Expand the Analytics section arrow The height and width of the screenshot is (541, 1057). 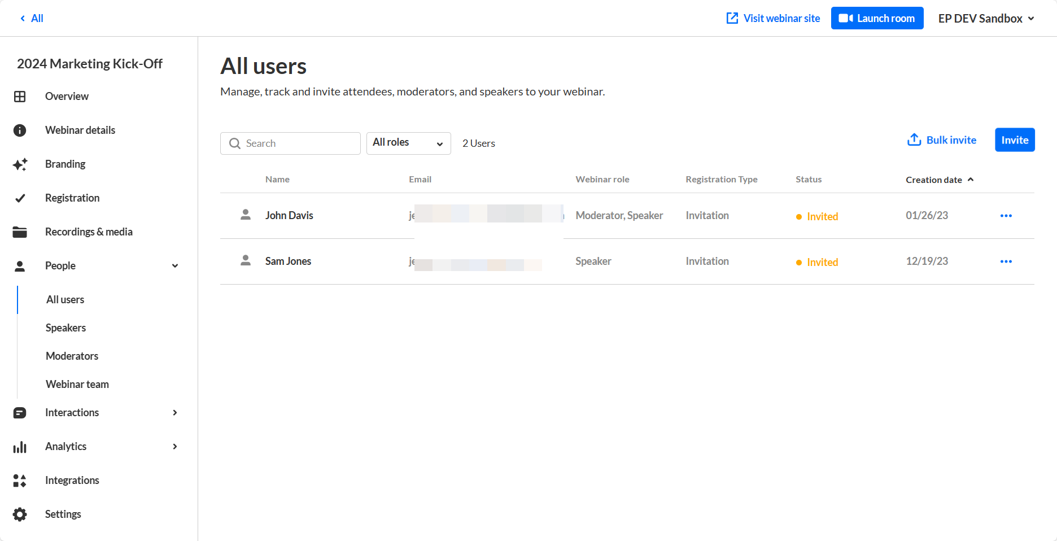175,447
